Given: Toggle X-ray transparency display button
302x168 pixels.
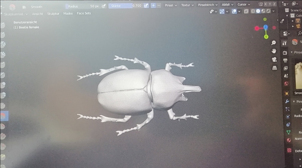Looking at the screenshot, I should click(x=246, y=11).
